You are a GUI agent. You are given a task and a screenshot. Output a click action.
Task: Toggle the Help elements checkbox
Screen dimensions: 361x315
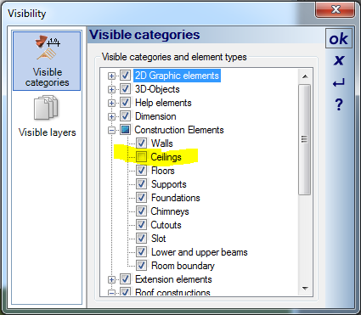click(125, 103)
